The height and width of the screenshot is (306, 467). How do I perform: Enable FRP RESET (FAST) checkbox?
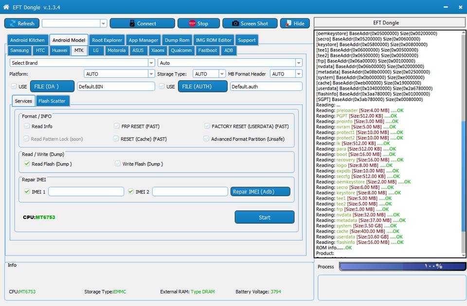coord(116,126)
